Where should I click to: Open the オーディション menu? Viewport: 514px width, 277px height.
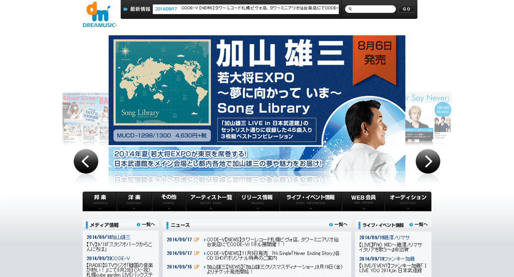point(408,201)
